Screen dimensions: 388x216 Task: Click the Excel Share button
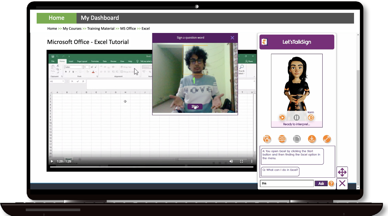coord(249,61)
